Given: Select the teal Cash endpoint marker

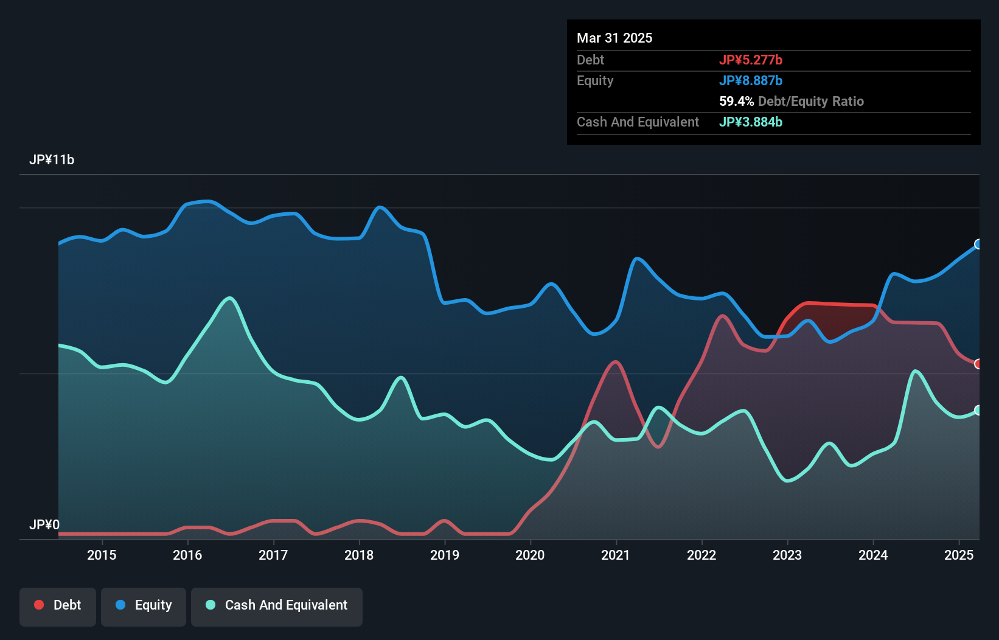Looking at the screenshot, I should coord(978,410).
